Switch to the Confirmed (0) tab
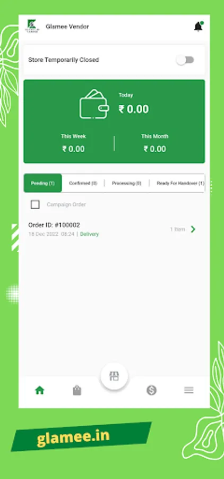224x479 pixels. pyautogui.click(x=83, y=183)
